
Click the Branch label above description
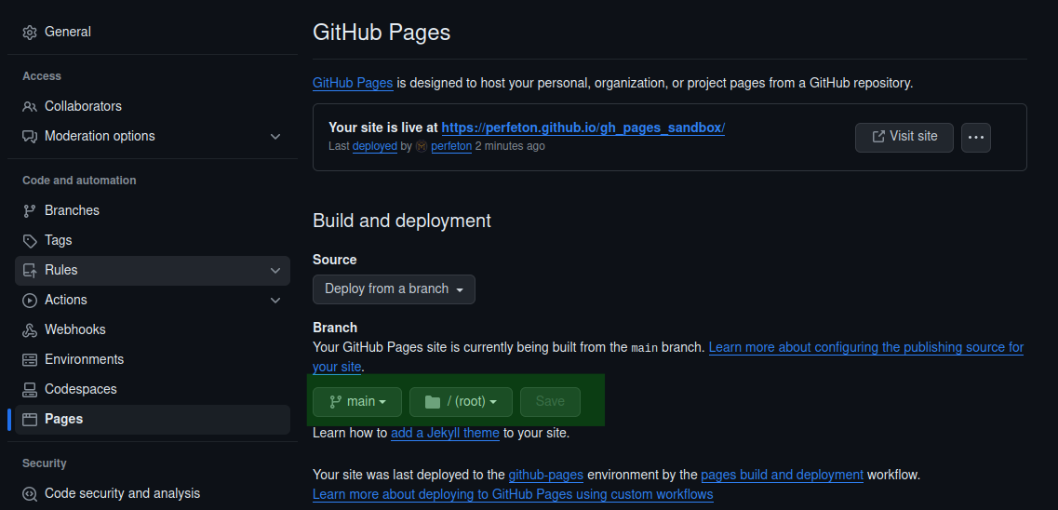click(335, 328)
